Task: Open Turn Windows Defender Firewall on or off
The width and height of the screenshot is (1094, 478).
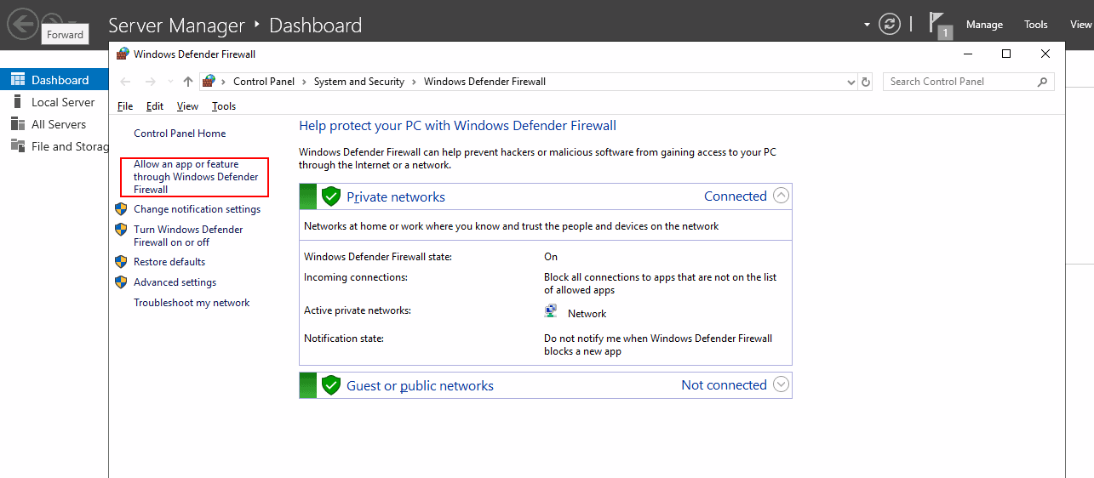Action: [188, 236]
